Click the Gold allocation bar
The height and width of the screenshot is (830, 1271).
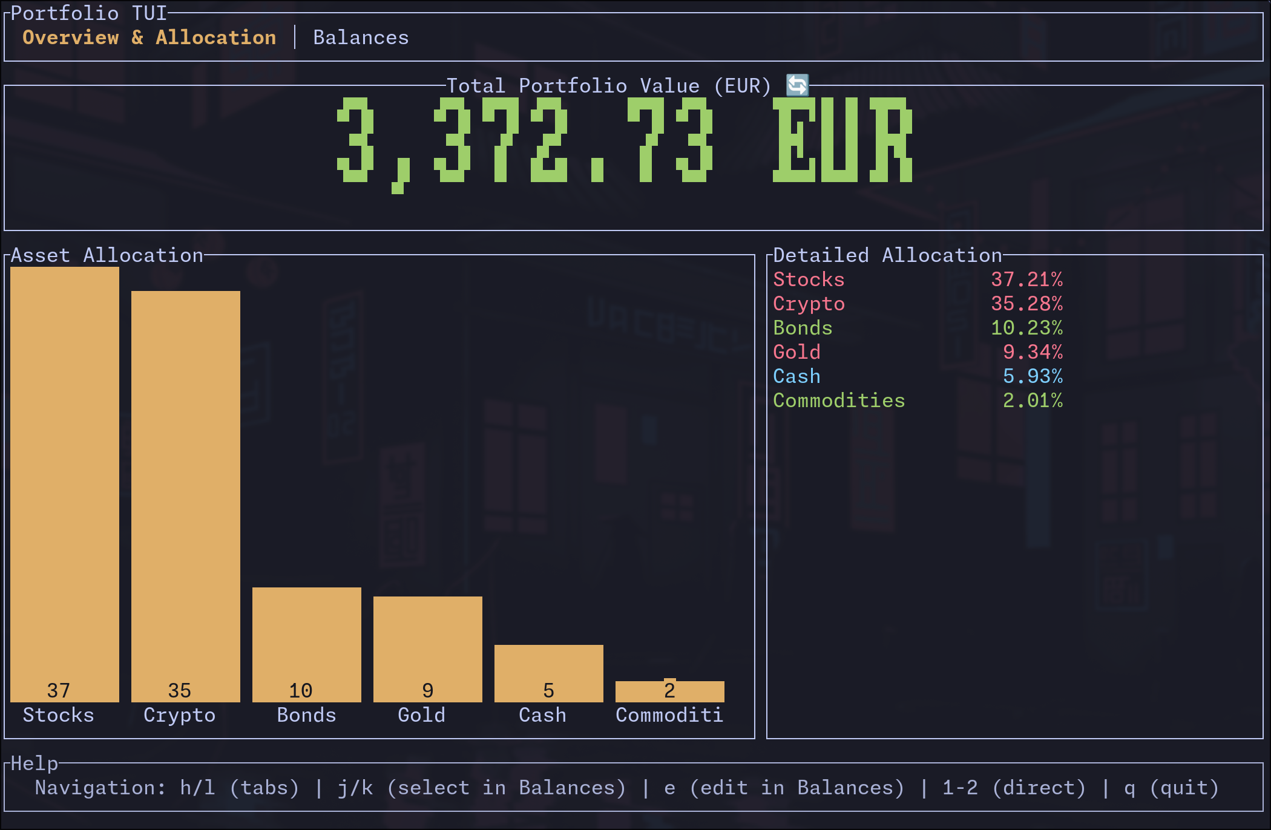coord(428,649)
